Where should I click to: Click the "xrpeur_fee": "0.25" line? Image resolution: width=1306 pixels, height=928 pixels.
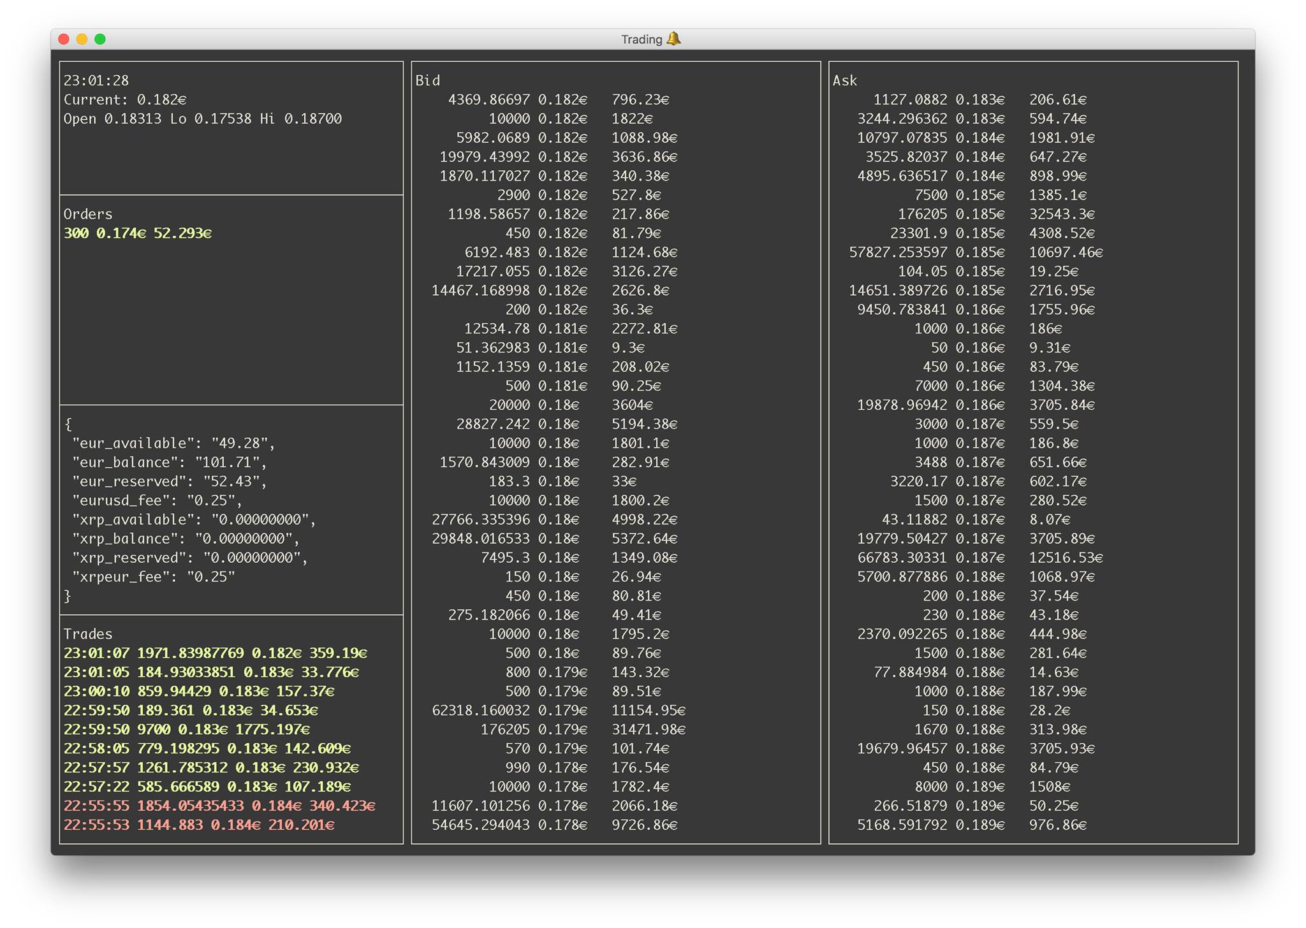[153, 577]
